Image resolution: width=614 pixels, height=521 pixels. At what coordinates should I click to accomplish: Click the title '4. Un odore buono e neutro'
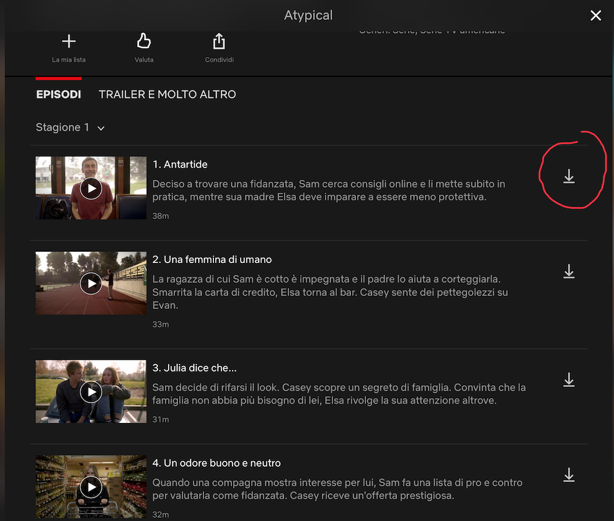[x=216, y=463]
